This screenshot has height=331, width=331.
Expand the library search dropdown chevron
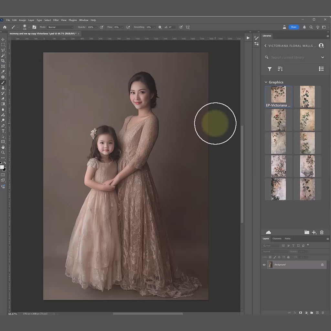322,57
